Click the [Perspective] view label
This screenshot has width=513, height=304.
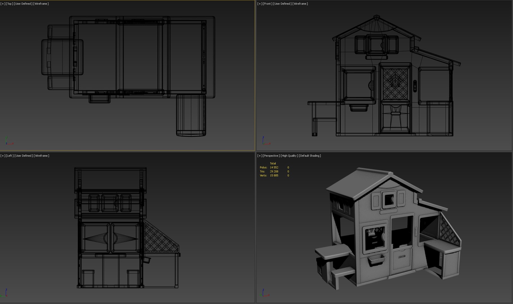[271, 156]
